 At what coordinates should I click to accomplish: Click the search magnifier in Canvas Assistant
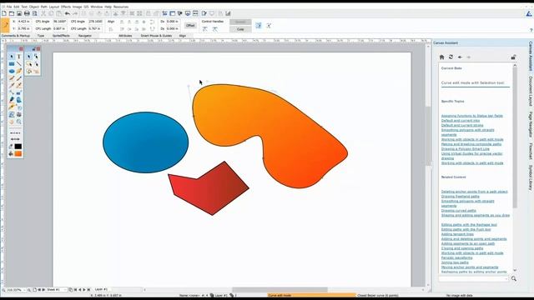tap(514, 278)
